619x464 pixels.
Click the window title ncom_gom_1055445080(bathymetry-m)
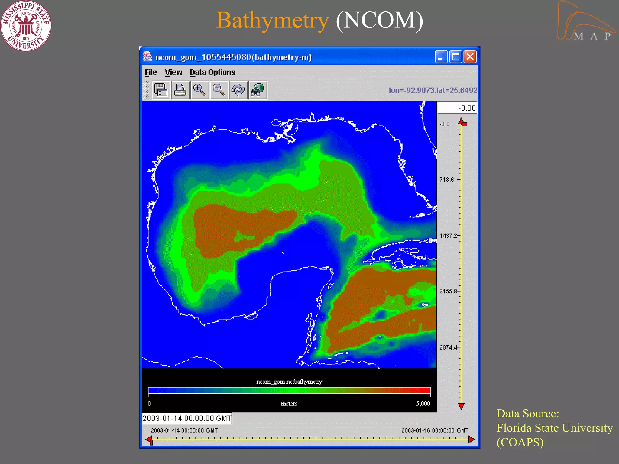click(233, 57)
